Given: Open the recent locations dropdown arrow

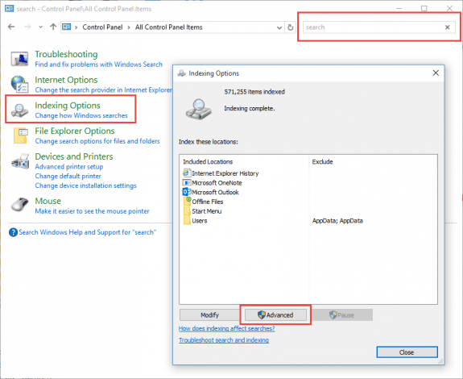Looking at the screenshot, I should [x=41, y=27].
